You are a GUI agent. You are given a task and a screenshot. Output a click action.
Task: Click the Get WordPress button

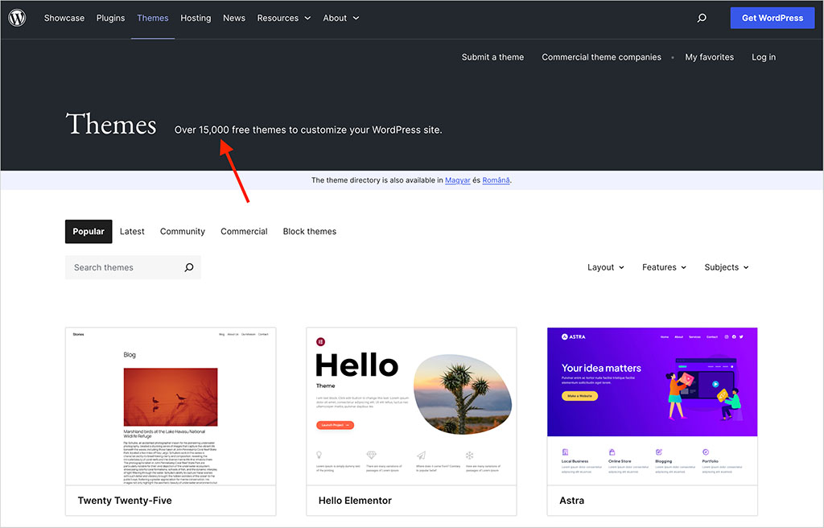(x=772, y=18)
